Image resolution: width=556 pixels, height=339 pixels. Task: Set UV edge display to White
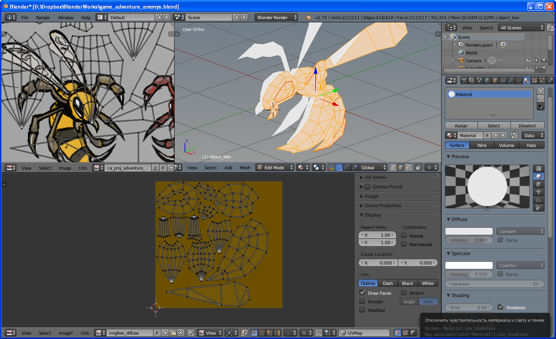coord(428,283)
